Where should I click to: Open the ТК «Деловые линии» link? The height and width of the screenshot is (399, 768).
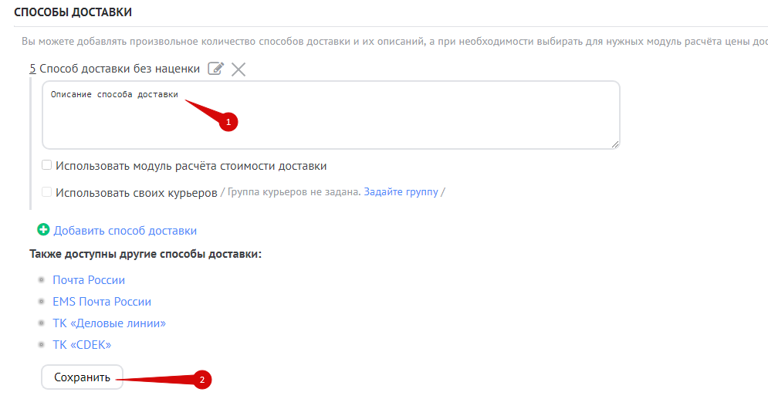tap(109, 323)
